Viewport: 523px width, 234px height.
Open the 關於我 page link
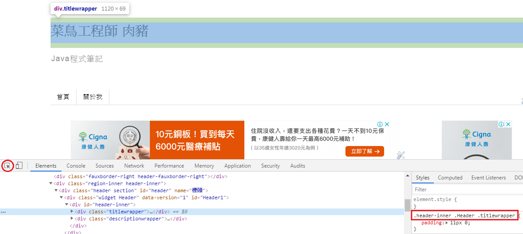(x=93, y=97)
